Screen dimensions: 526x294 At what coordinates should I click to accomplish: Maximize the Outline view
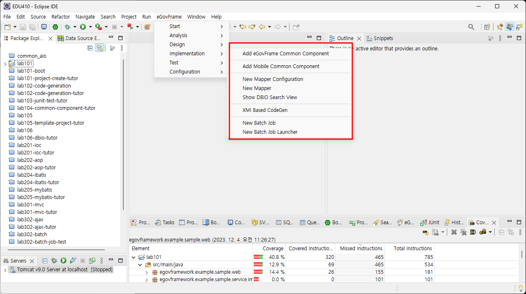pyautogui.click(x=519, y=38)
